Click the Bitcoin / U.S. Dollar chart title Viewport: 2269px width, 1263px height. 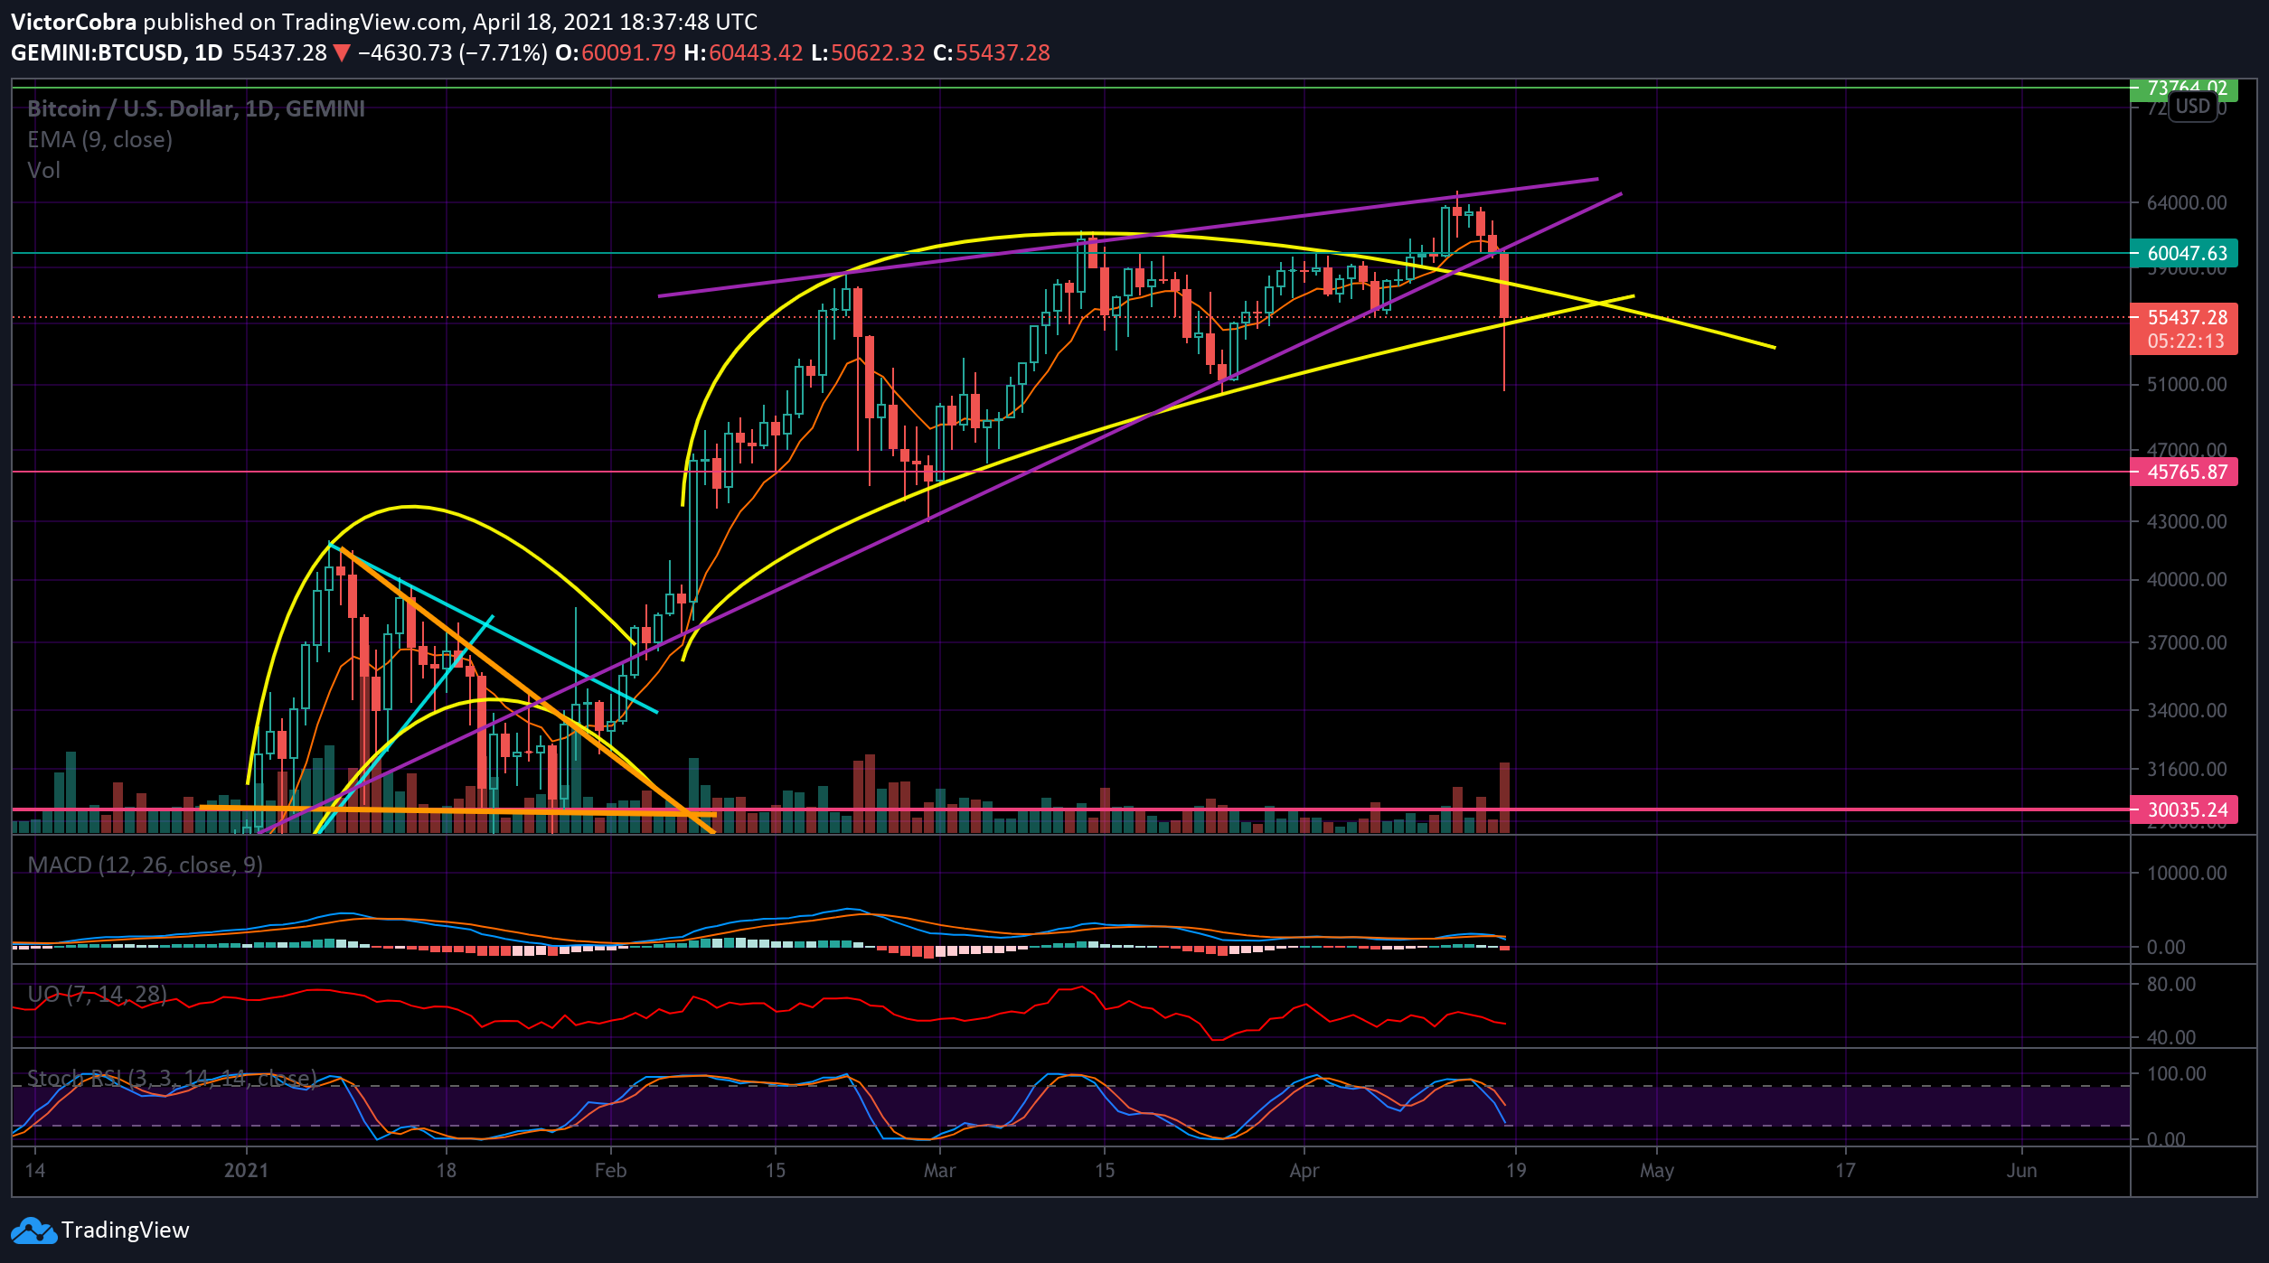coord(196,108)
